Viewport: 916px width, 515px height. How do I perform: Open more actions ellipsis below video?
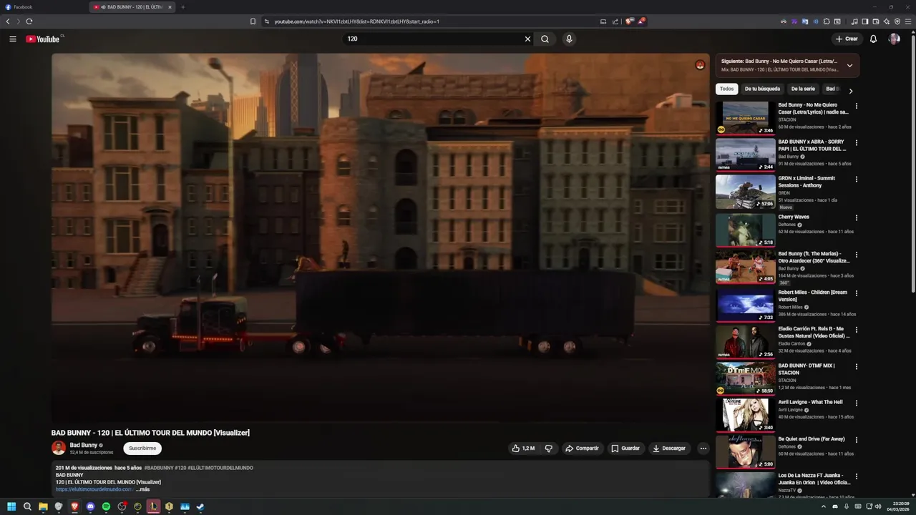pyautogui.click(x=703, y=448)
